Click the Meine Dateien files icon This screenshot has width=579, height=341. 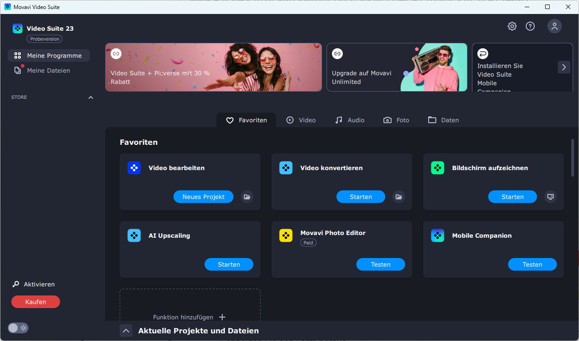click(18, 70)
